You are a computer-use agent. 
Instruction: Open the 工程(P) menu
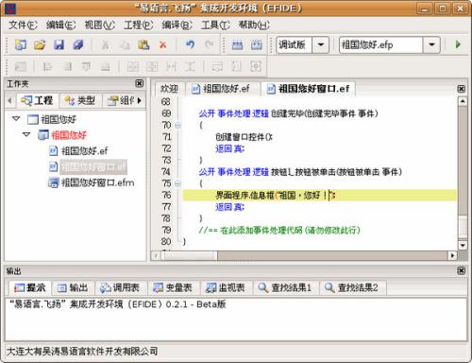(x=138, y=25)
